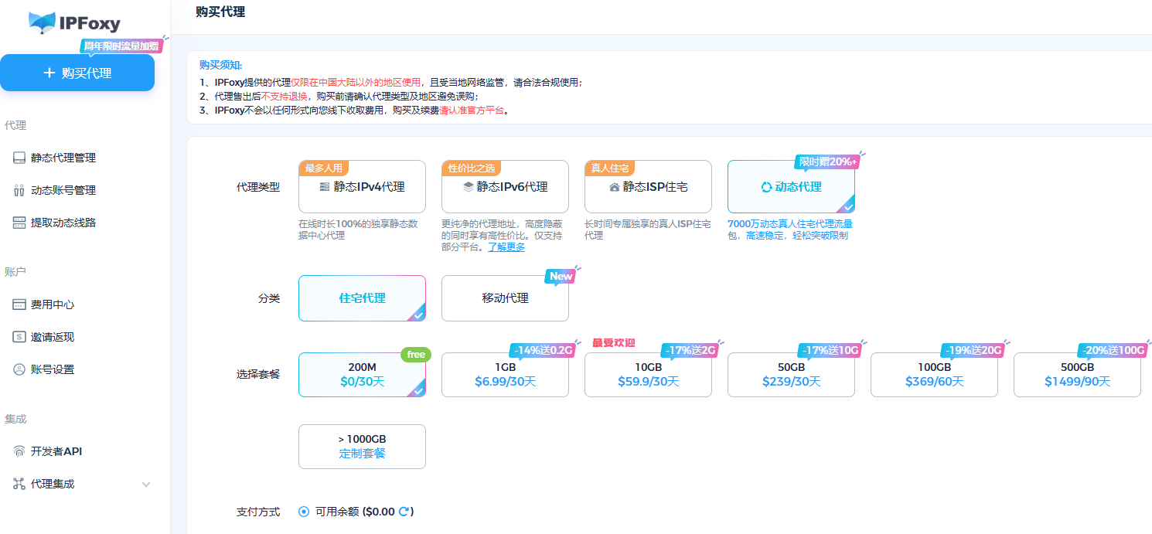The image size is (1152, 534).
Task: Select the 可用余额 payment radio button
Action: click(304, 512)
